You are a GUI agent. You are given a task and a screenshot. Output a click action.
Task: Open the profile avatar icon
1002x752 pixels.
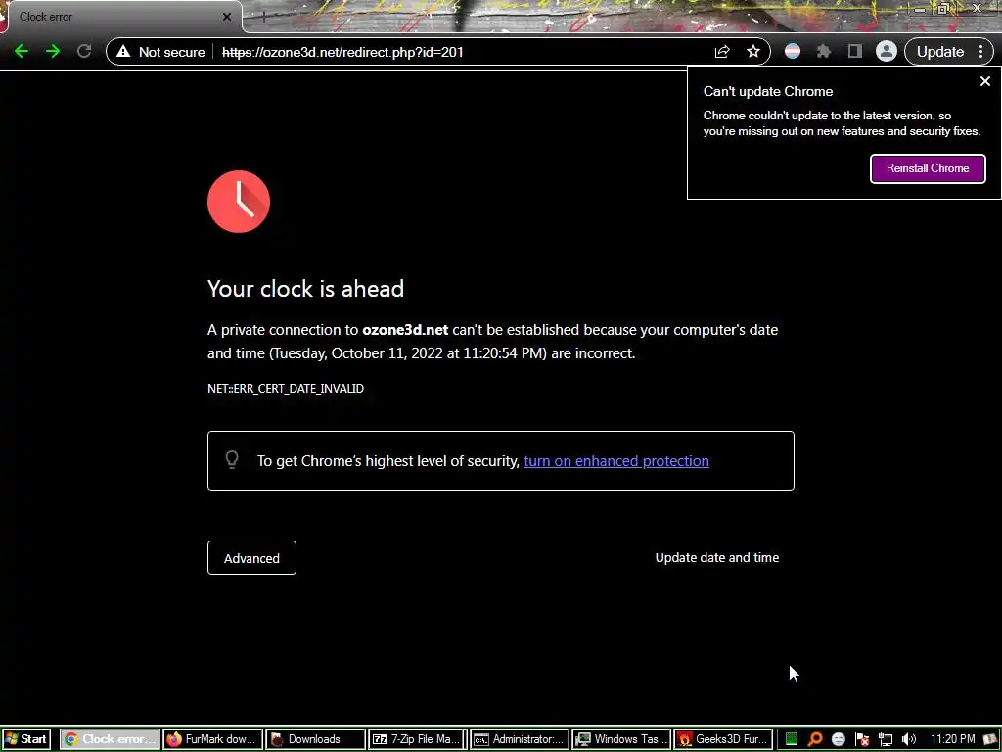point(887,52)
